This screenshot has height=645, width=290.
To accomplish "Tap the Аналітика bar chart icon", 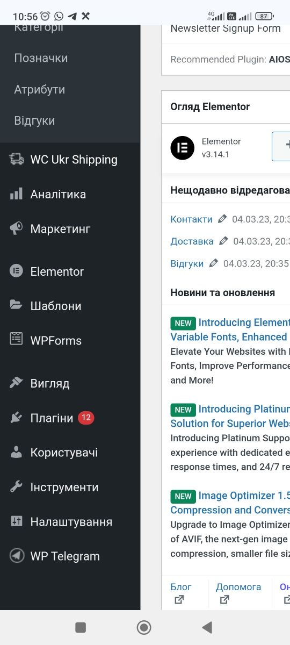I will (x=17, y=194).
